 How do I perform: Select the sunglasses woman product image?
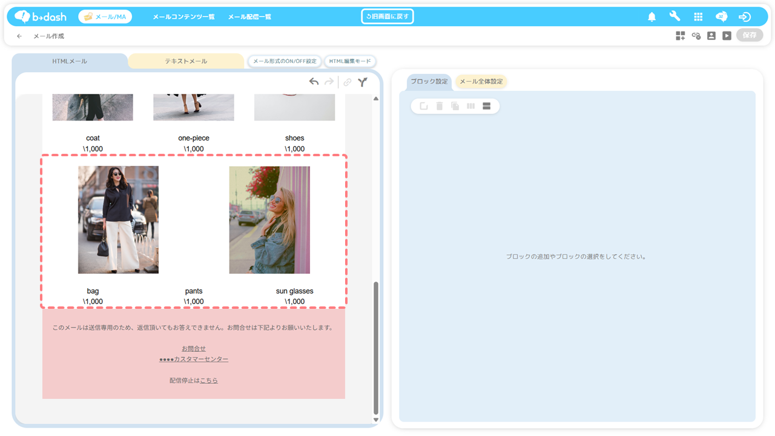pyautogui.click(x=269, y=220)
